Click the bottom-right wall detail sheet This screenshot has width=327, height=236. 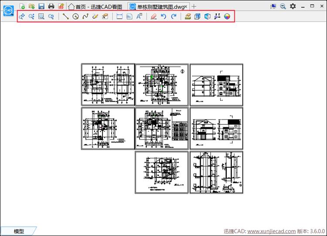coord(216,172)
